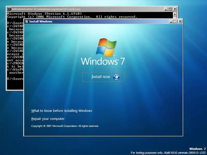Maximize the Administrator cmd.exe window
This screenshot has height=155, width=207.
(170, 9)
